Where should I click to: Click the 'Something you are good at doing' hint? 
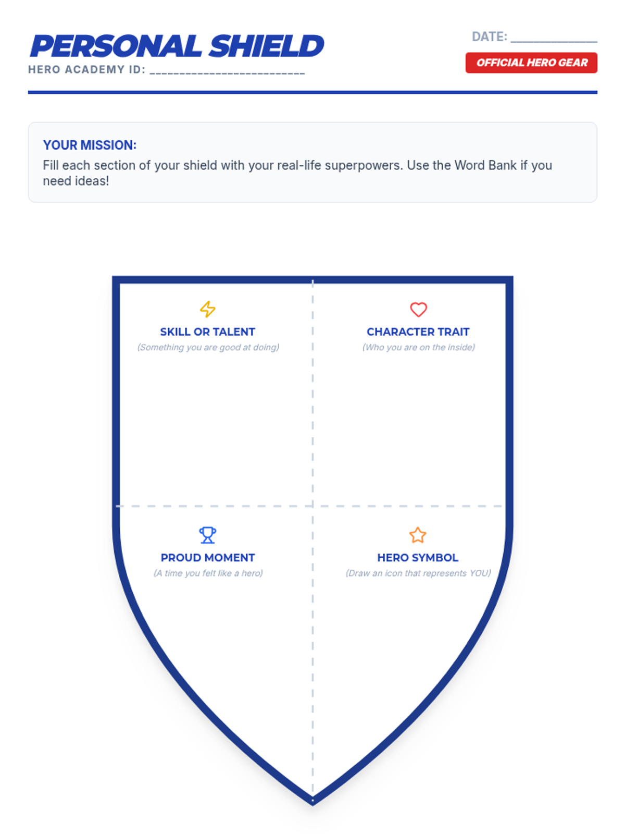click(208, 348)
